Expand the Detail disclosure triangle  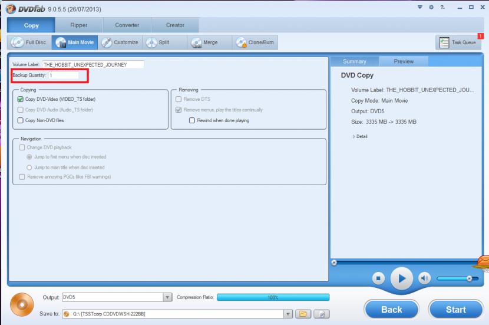tap(353, 137)
